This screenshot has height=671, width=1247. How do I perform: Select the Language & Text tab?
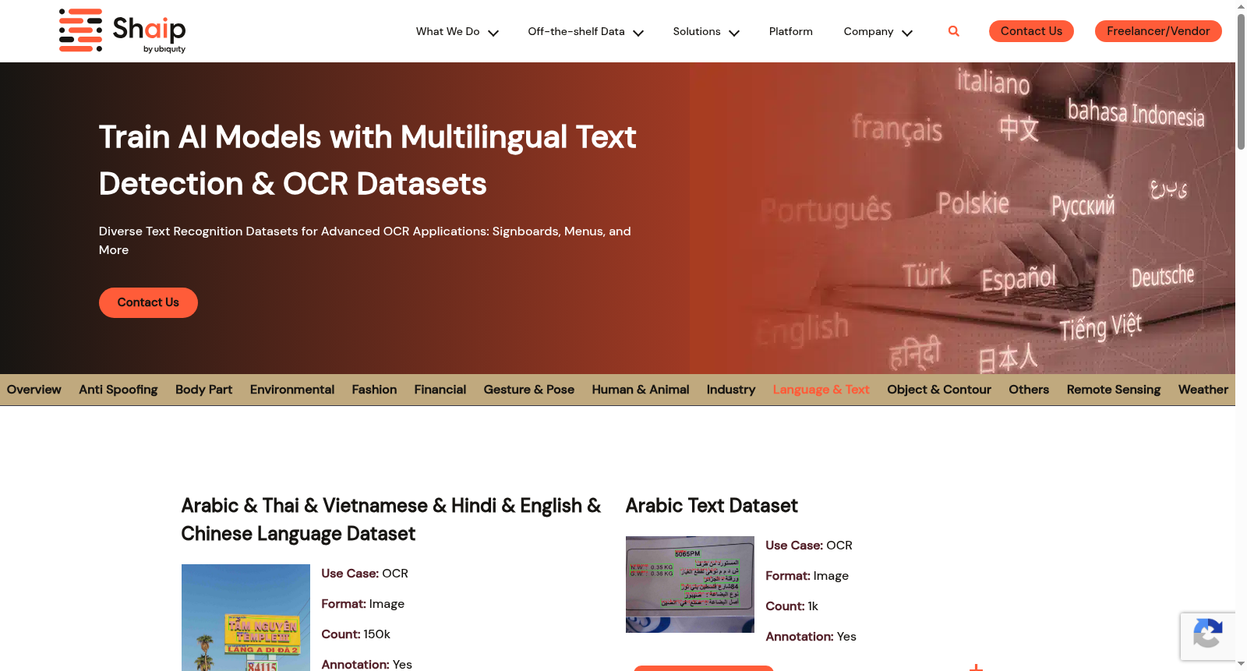coord(821,390)
